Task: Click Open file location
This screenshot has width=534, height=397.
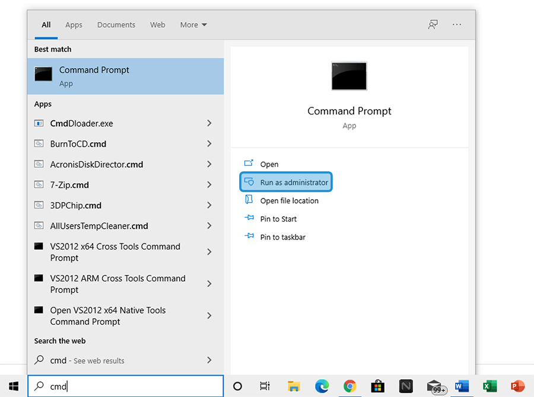Action: pyautogui.click(x=281, y=200)
